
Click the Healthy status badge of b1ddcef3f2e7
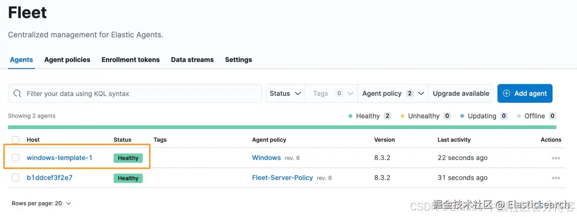pyautogui.click(x=128, y=178)
